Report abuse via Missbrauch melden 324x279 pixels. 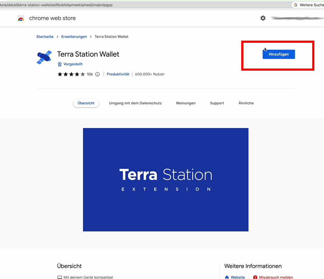(276, 277)
